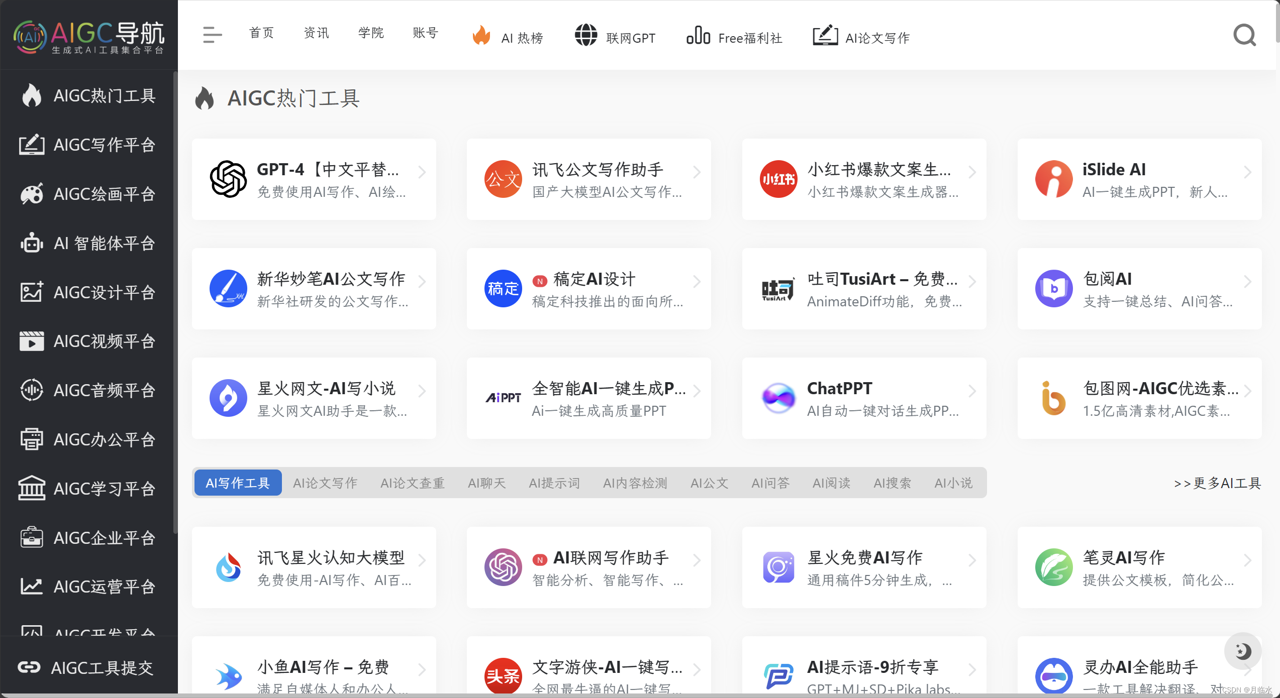Open the 账号 menu item
This screenshot has width=1280, height=698.
pos(426,33)
